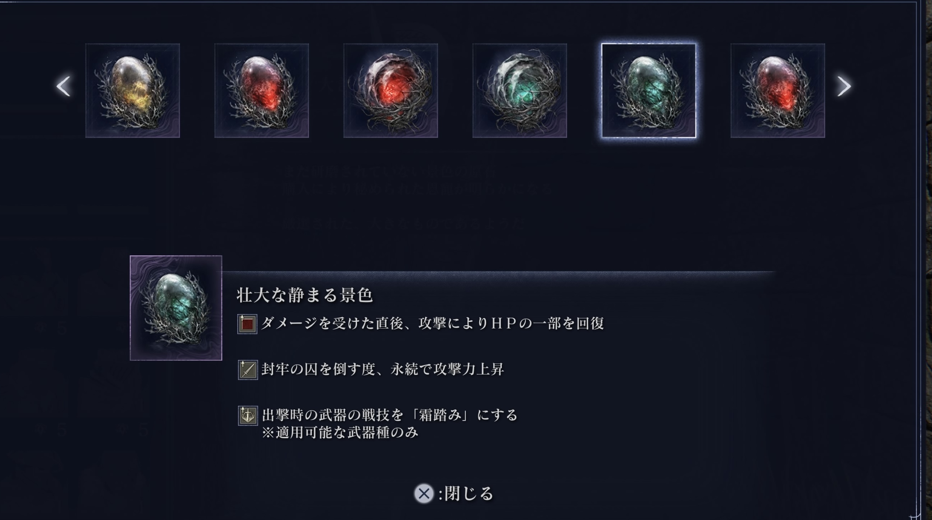Click the large teal relic preview image
932x520 pixels.
point(176,308)
